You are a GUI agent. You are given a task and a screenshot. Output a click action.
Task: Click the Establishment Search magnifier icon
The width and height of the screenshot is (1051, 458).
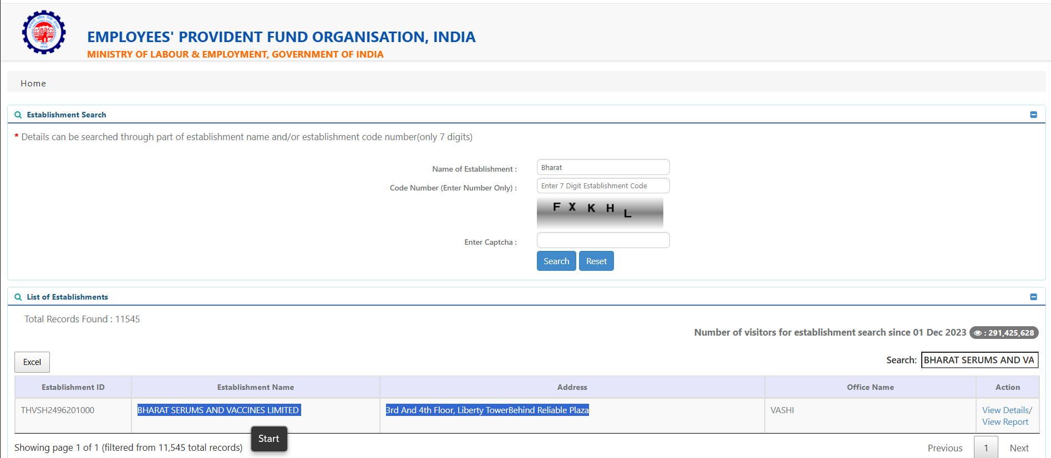18,115
